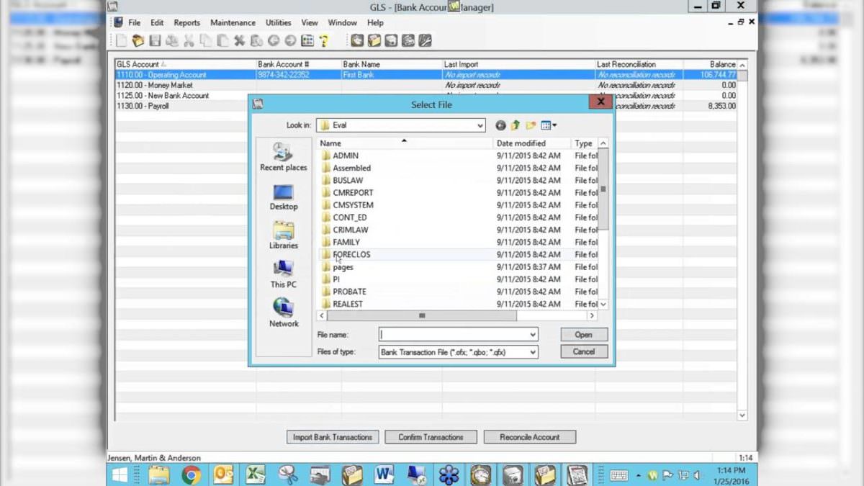Open Recent places in the sidebar

point(283,157)
